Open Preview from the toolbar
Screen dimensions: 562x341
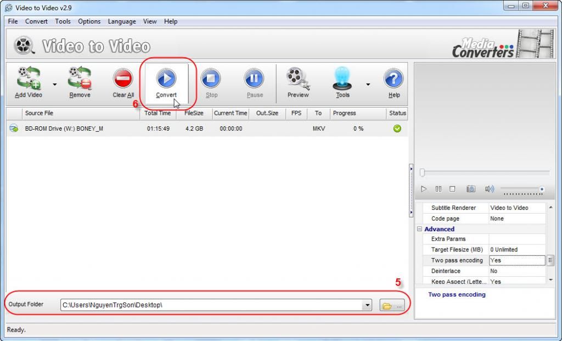(298, 82)
